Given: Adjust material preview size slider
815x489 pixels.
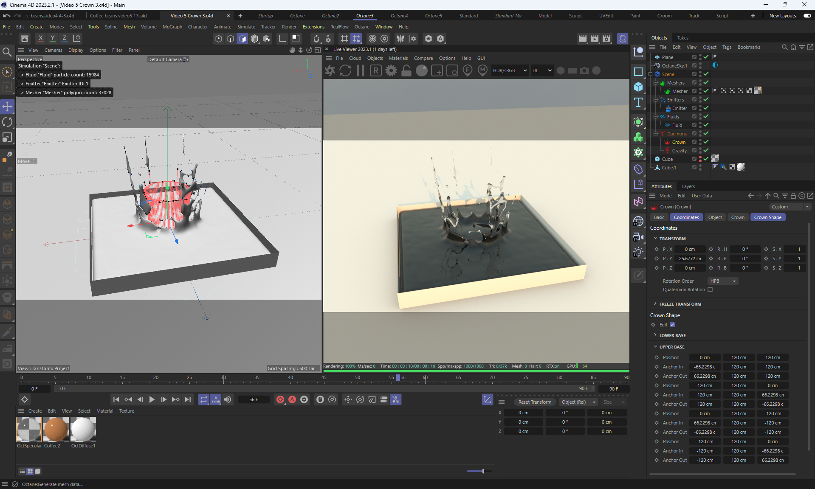Looking at the screenshot, I should coord(483,471).
